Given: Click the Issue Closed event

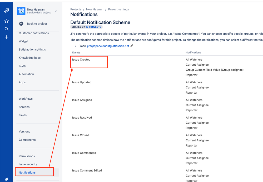Looking at the screenshot, I should (x=81, y=135).
